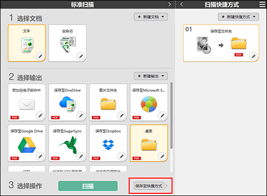Click the left chevron in 扫描快捷方式 header
The width and height of the screenshot is (267, 196).
click(182, 4)
